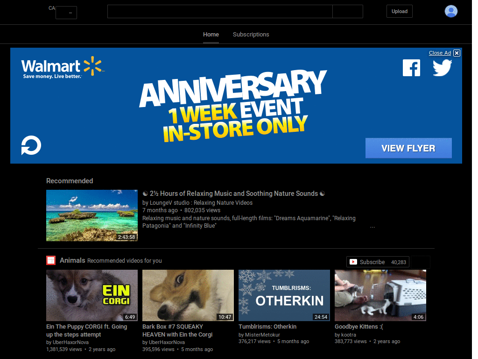Open the Bark Box squeaky corgi thumbnail
Screen dimensions: 478x359
[188, 295]
